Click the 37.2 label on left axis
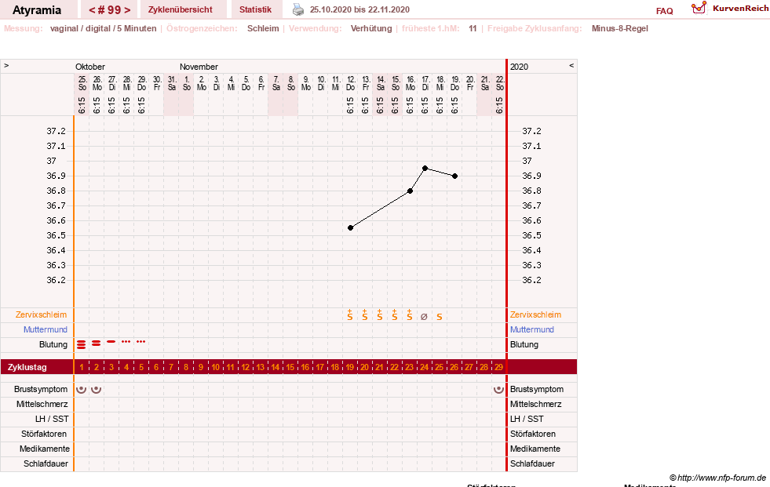770x487 pixels. 56,131
